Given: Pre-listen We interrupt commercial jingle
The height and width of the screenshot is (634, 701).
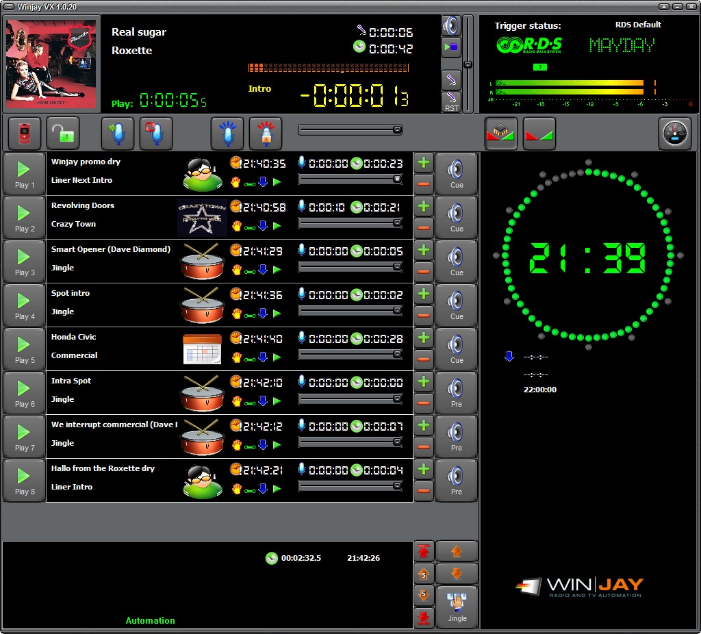Looking at the screenshot, I should [456, 437].
